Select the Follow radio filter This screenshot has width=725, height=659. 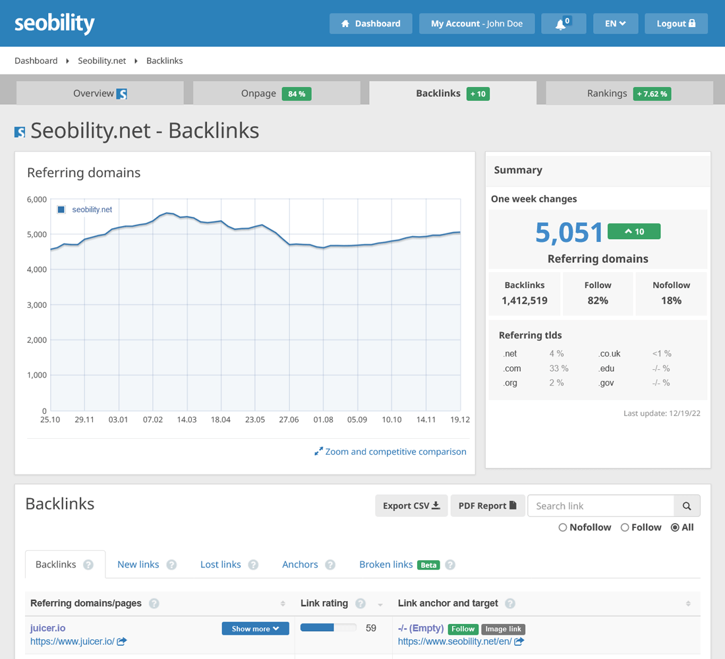tap(624, 527)
